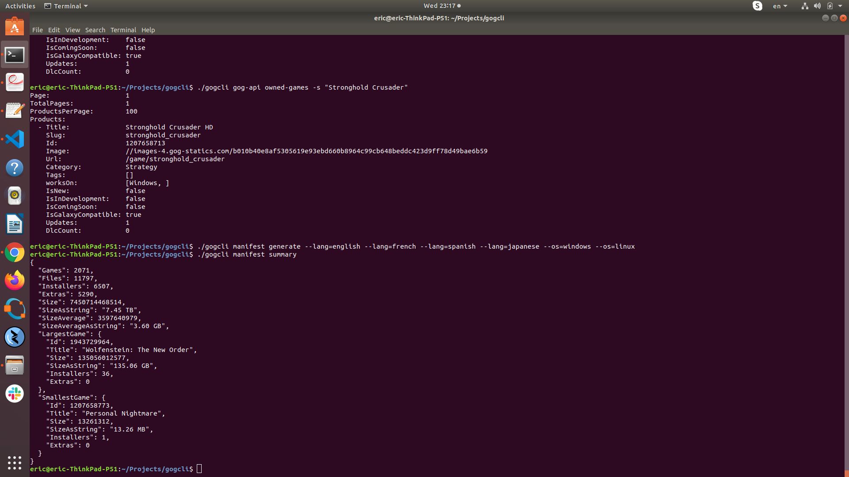Image resolution: width=849 pixels, height=477 pixels.
Task: Click the Id value 1207658713
Action: [x=145, y=143]
